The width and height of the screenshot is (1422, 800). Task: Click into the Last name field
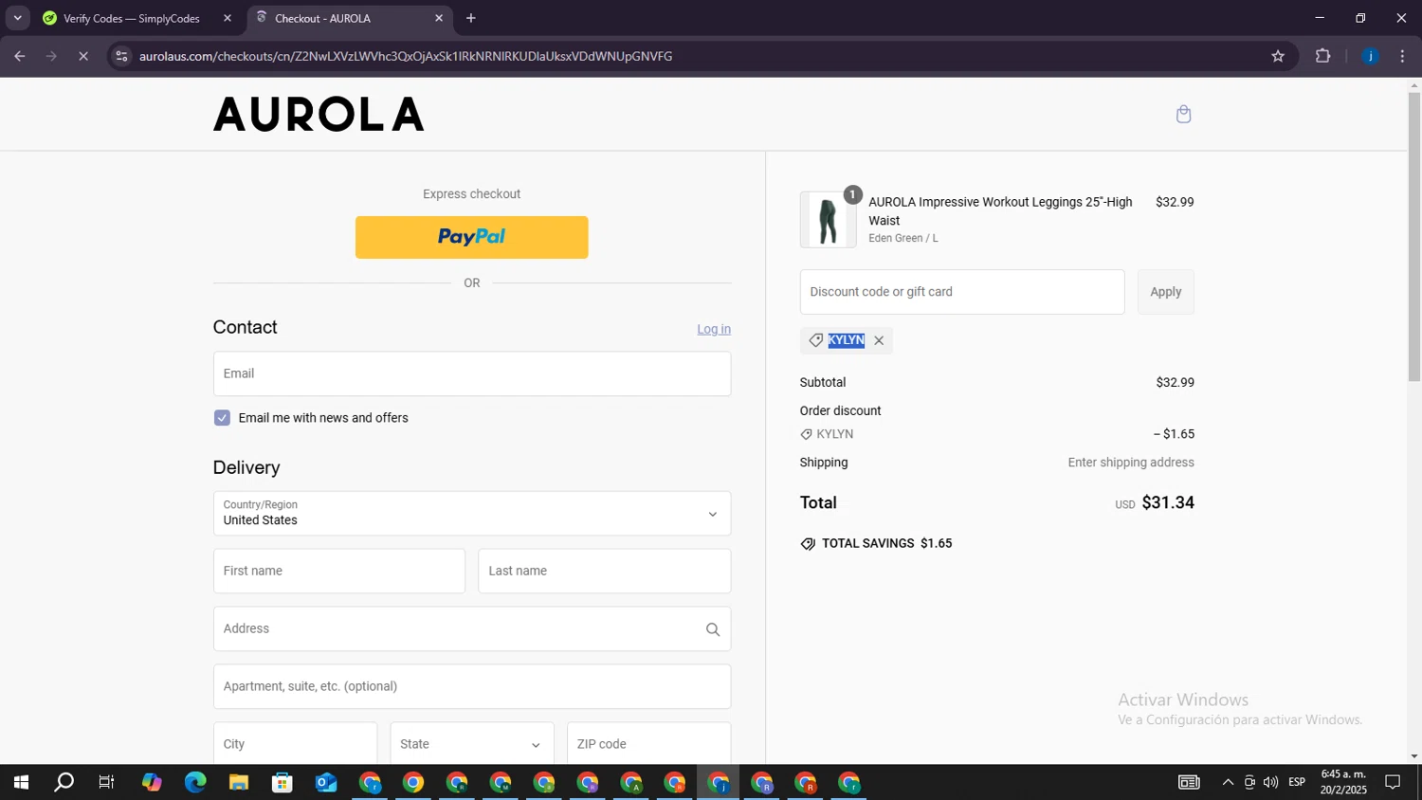tap(605, 571)
